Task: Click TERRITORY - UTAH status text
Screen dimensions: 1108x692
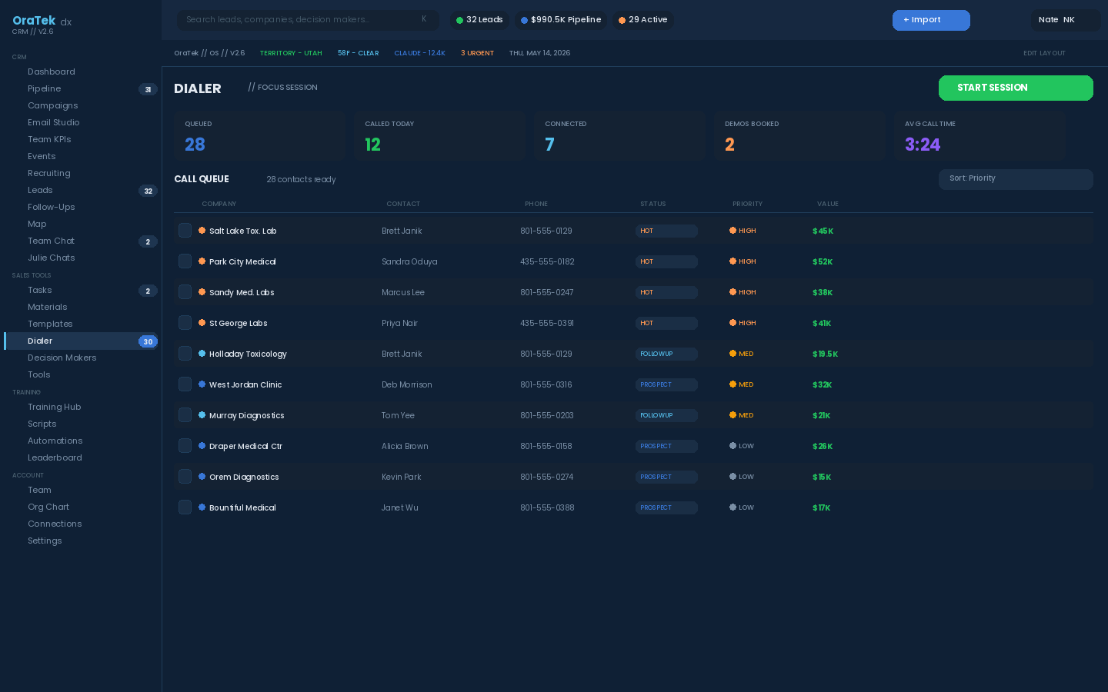Action: click(x=291, y=53)
